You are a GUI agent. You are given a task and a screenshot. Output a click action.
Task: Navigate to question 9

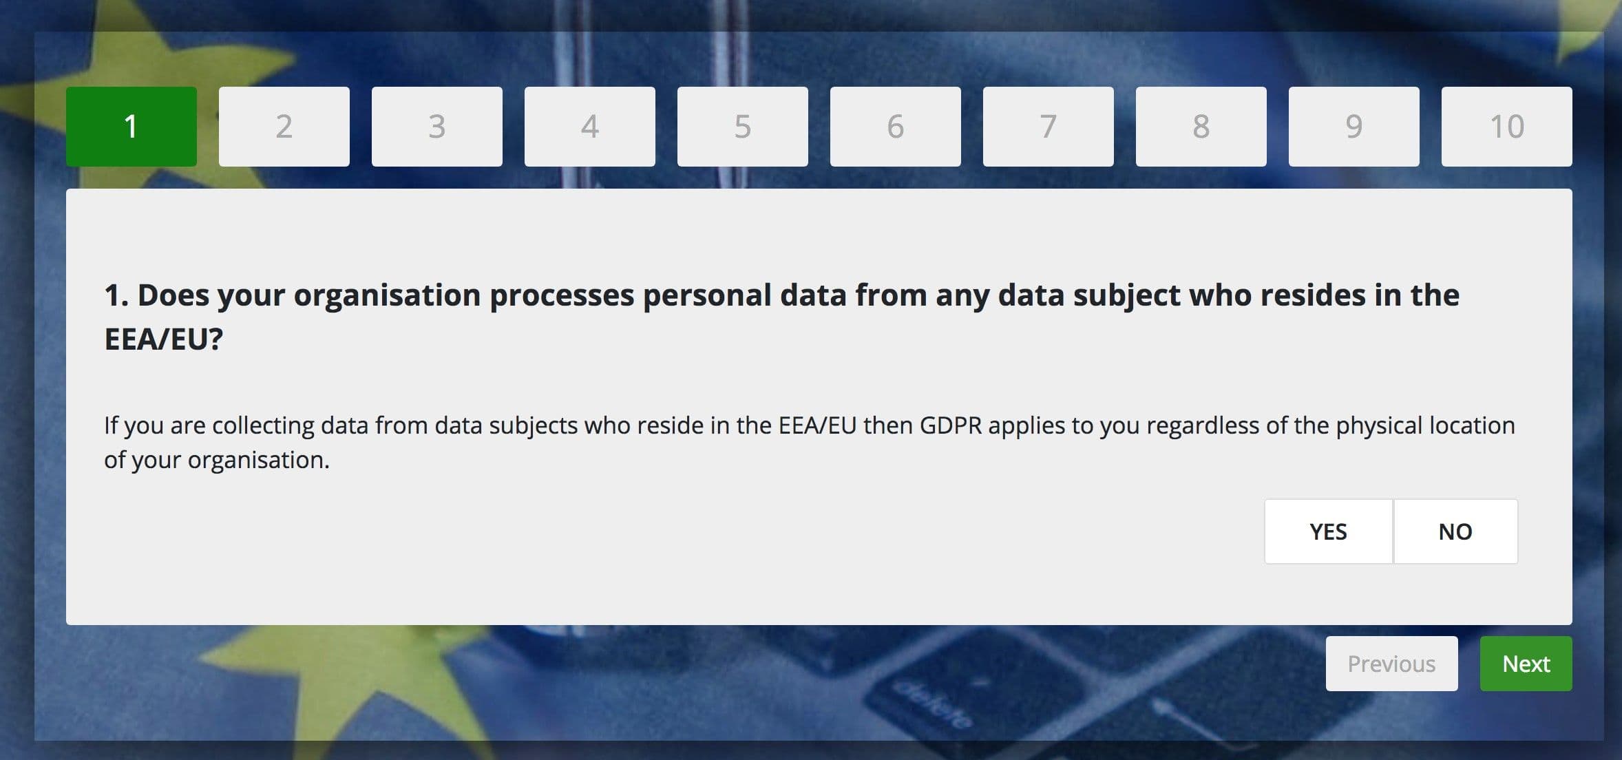tap(1354, 126)
